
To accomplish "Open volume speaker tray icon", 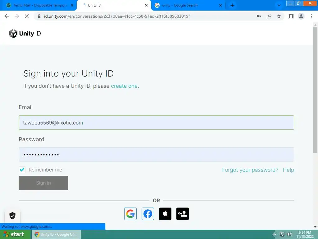I will (x=290, y=234).
